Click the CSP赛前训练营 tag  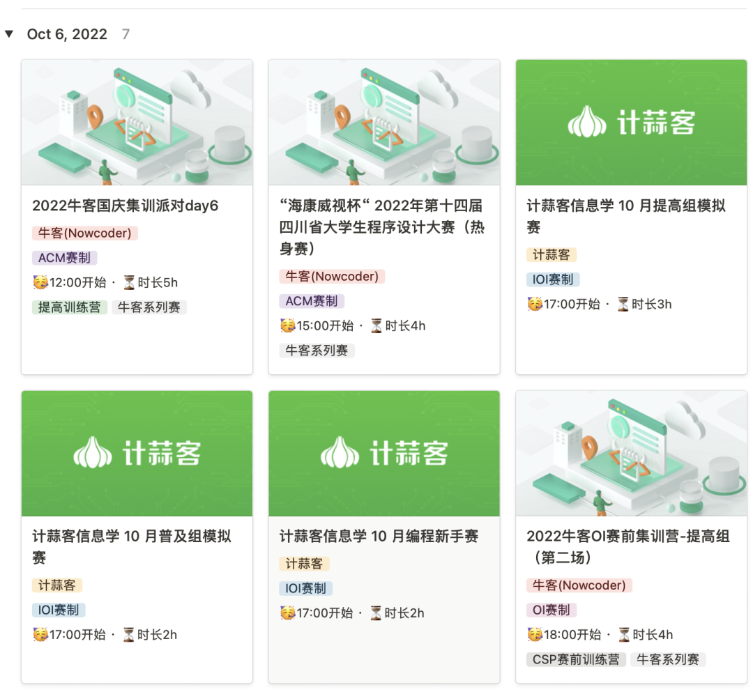[x=577, y=659]
